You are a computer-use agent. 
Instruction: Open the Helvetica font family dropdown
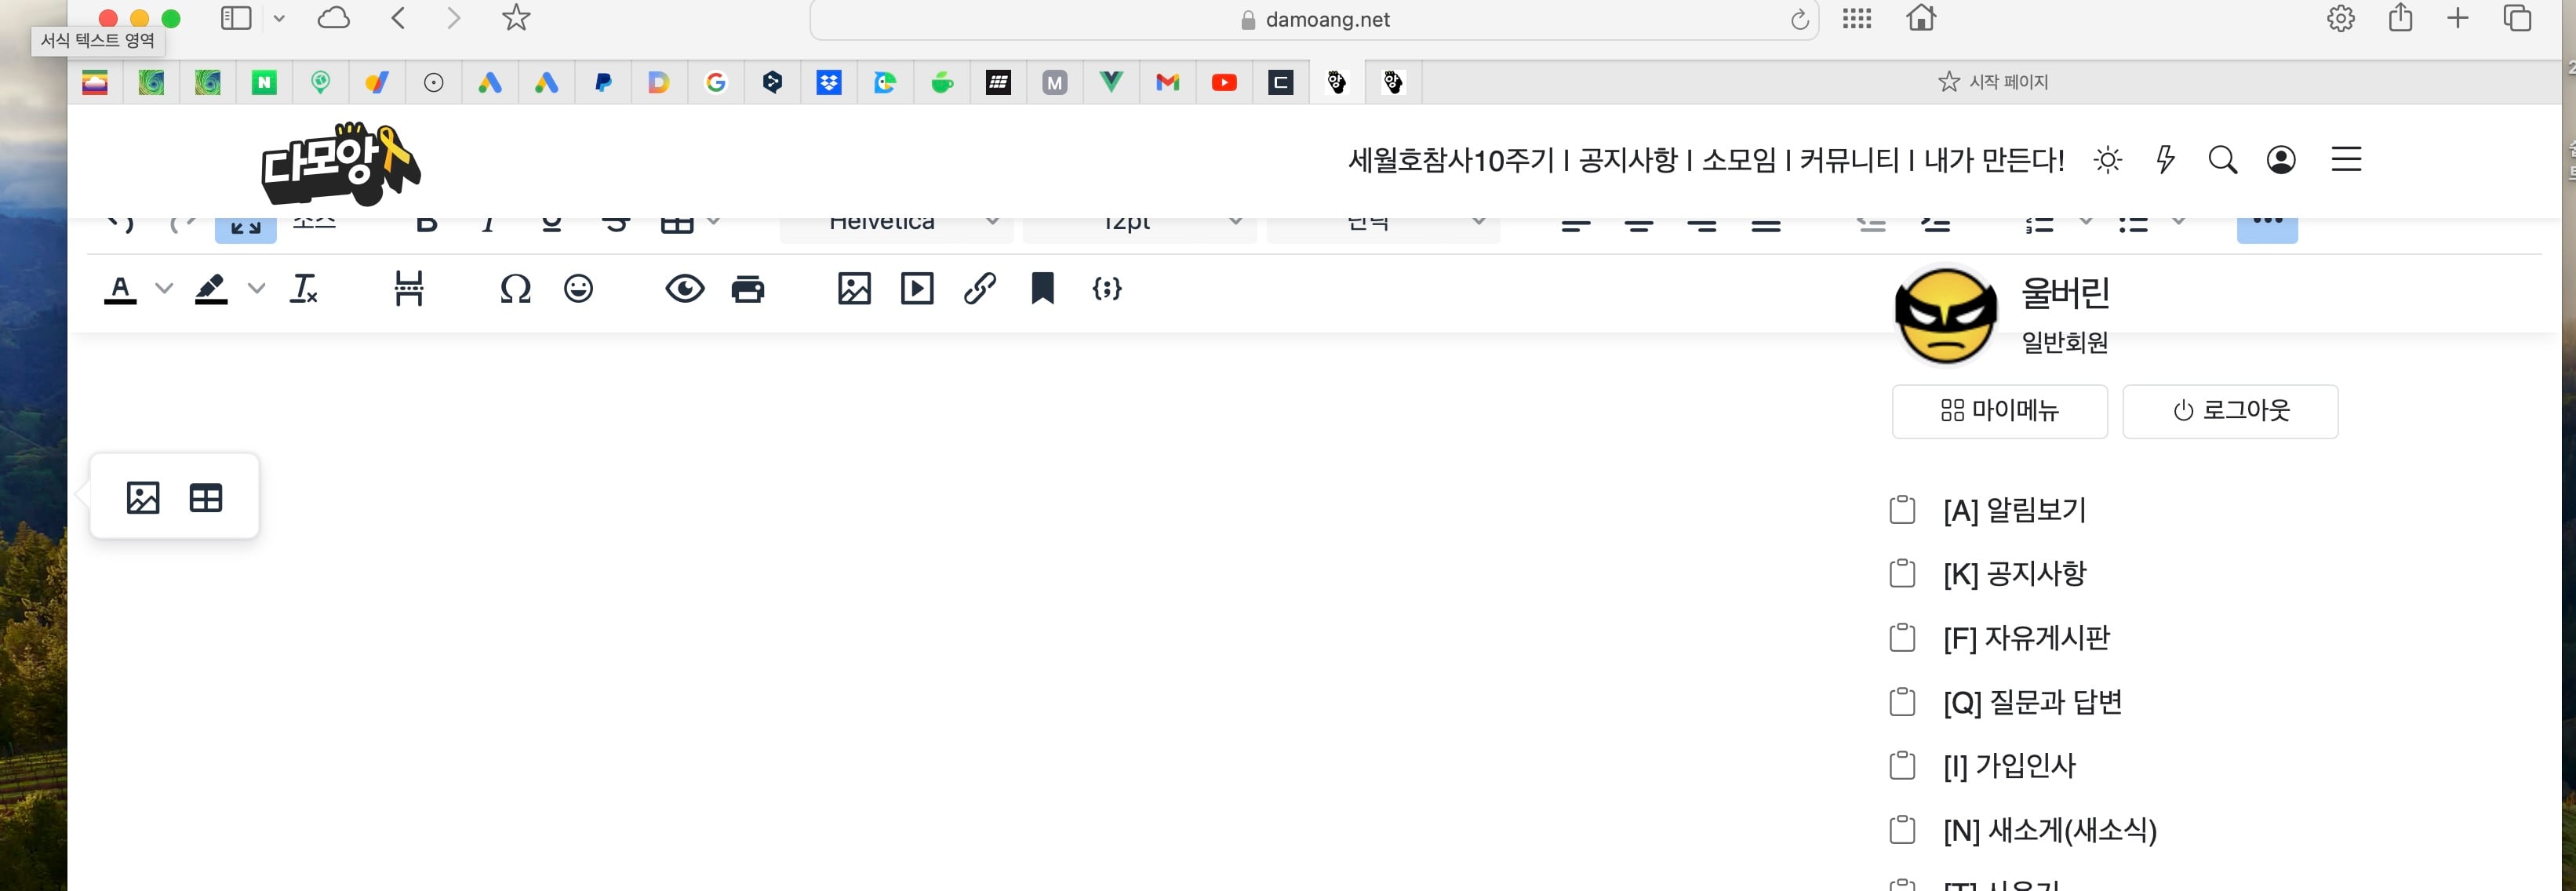point(897,229)
